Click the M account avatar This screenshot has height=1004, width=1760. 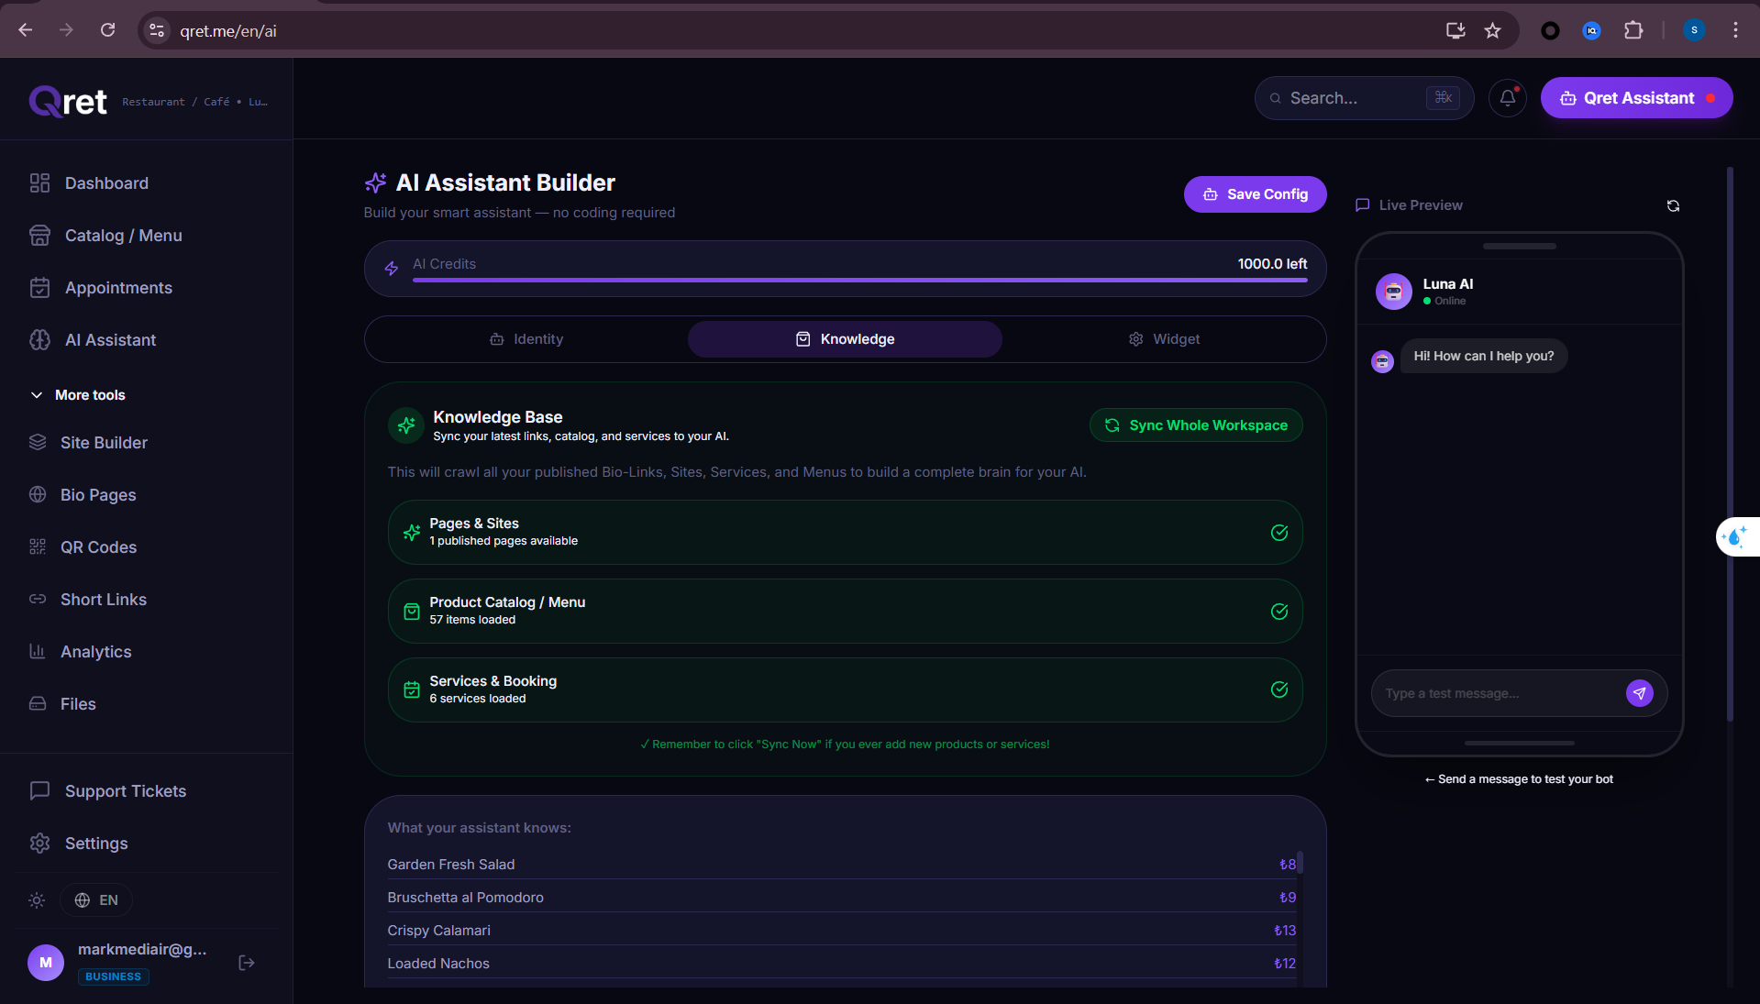click(x=46, y=963)
